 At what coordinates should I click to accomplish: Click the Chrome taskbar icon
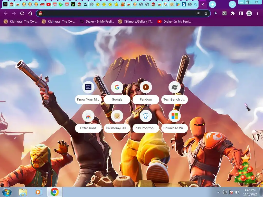pyautogui.click(x=55, y=192)
